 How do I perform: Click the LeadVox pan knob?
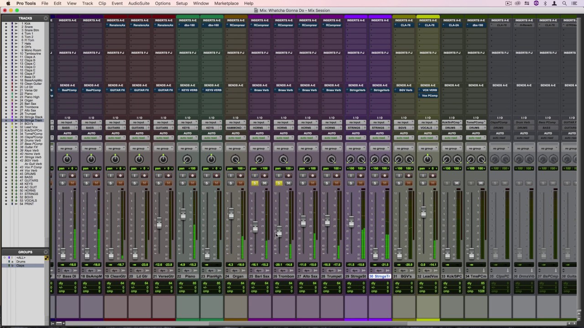(x=428, y=159)
